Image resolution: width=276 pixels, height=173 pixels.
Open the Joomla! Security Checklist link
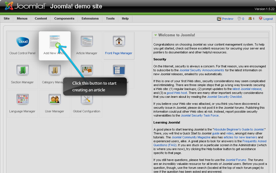[224, 96]
